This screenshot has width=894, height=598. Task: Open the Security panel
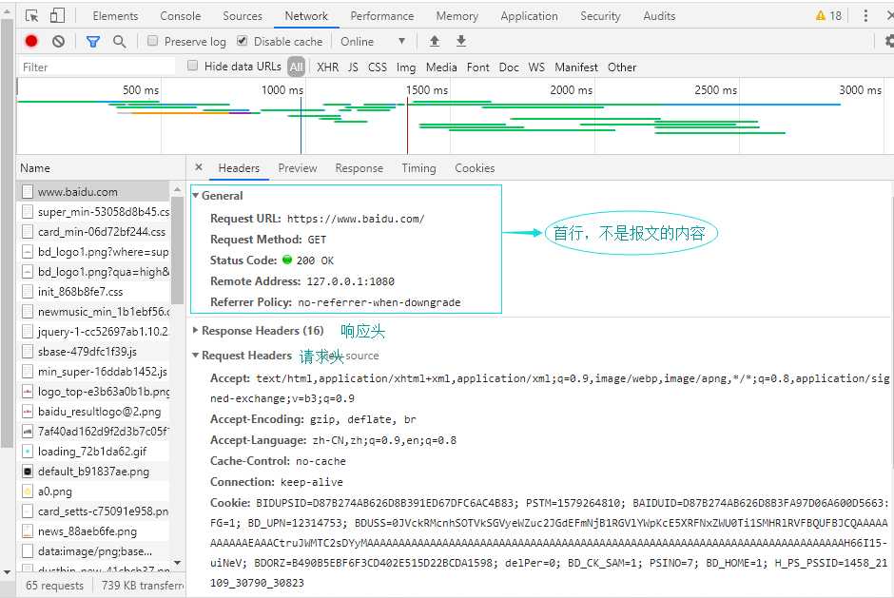(x=600, y=16)
